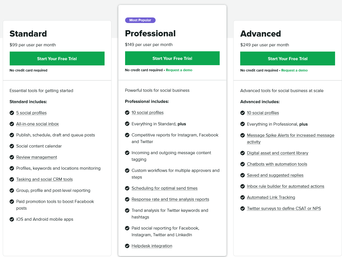Click checkmark beside Scheduling for optimal send times
Image resolution: width=342 pixels, height=257 pixels.
(x=127, y=188)
